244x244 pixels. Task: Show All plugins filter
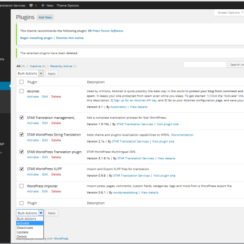pos(18,66)
